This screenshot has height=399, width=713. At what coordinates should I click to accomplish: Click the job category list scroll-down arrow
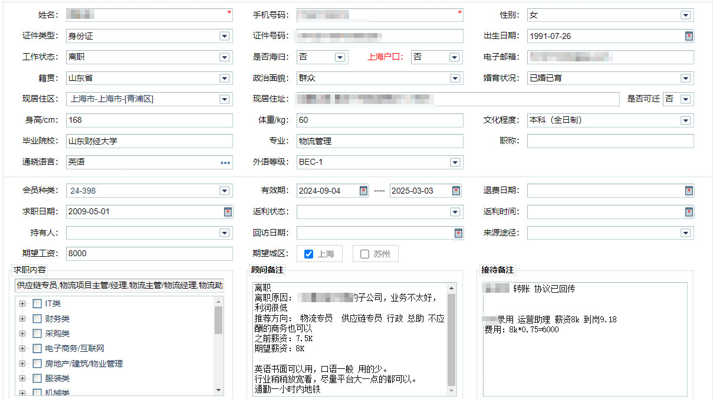click(x=219, y=390)
